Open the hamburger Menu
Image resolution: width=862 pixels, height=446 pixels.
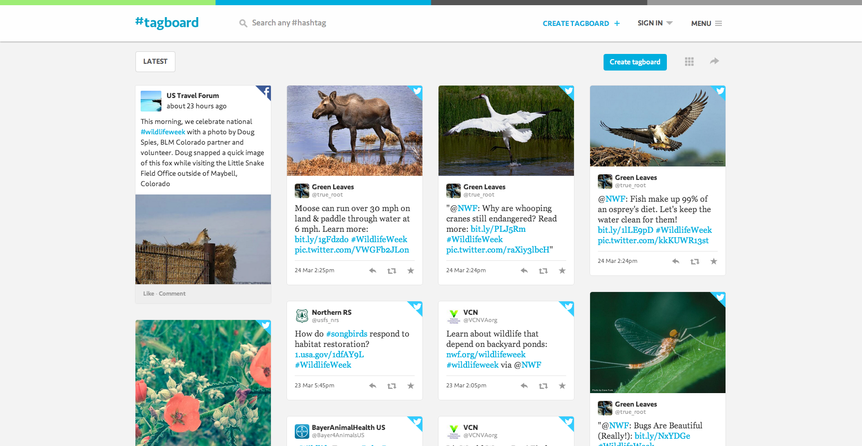click(706, 23)
